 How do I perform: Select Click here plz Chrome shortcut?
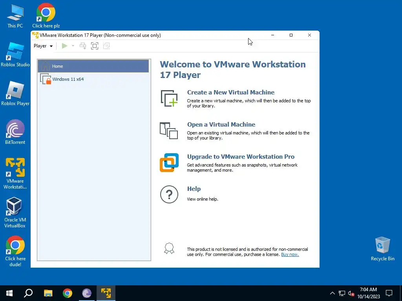click(x=46, y=16)
